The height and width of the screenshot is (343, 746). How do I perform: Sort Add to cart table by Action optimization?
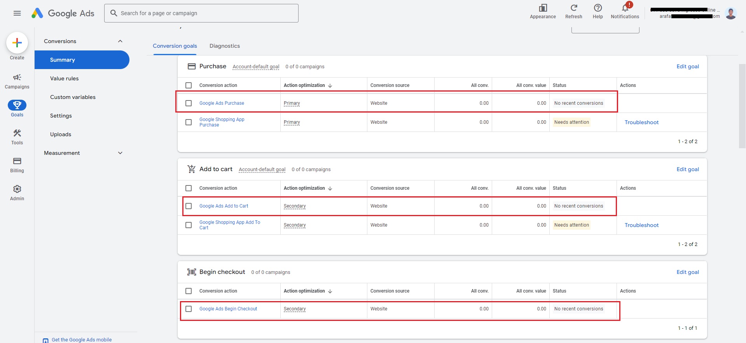pos(330,188)
